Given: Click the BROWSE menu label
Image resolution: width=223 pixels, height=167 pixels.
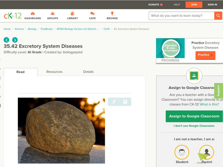Looking at the screenshot, I should (112, 18).
